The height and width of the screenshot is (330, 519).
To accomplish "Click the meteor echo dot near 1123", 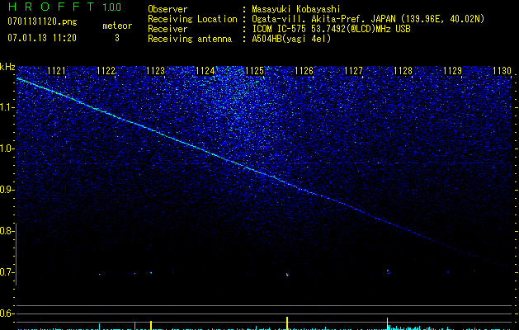I will pos(151,273).
